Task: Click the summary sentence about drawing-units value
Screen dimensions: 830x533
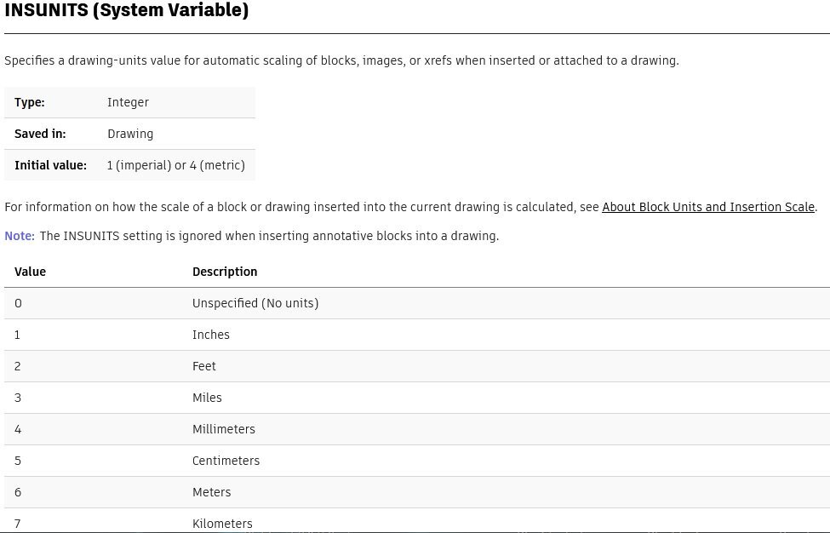Action: click(x=341, y=60)
